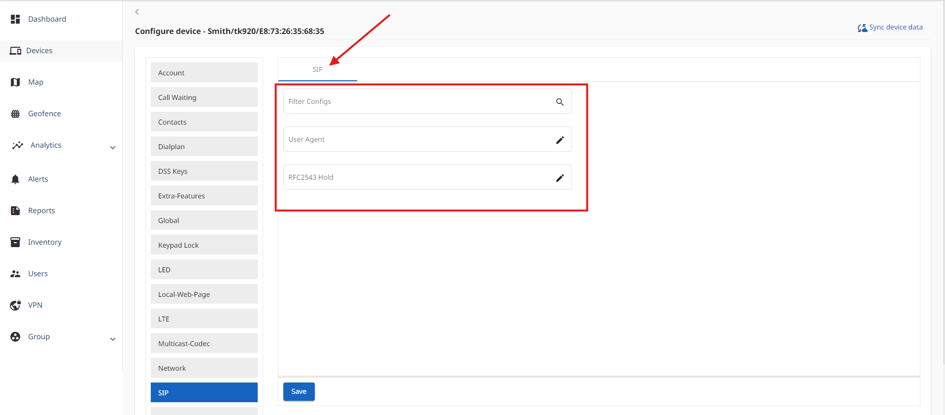
Task: Click the Group label in sidebar
Action: [39, 337]
